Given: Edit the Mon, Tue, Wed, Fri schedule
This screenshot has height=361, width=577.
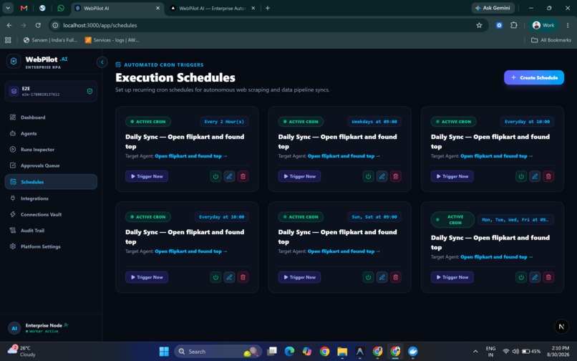Looking at the screenshot, I should (x=535, y=277).
